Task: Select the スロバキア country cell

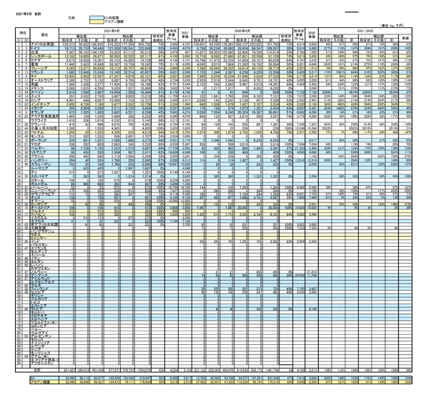Action: click(44, 177)
